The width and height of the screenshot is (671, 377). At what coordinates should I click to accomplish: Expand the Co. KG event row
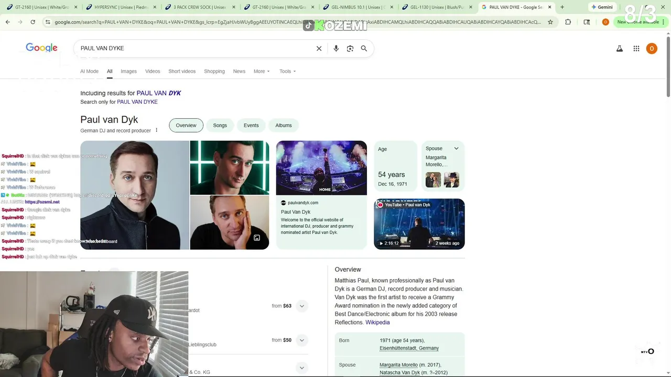tap(301, 368)
